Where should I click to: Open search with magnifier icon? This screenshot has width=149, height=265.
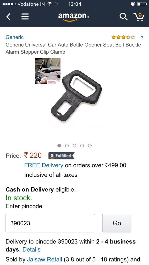123,17
